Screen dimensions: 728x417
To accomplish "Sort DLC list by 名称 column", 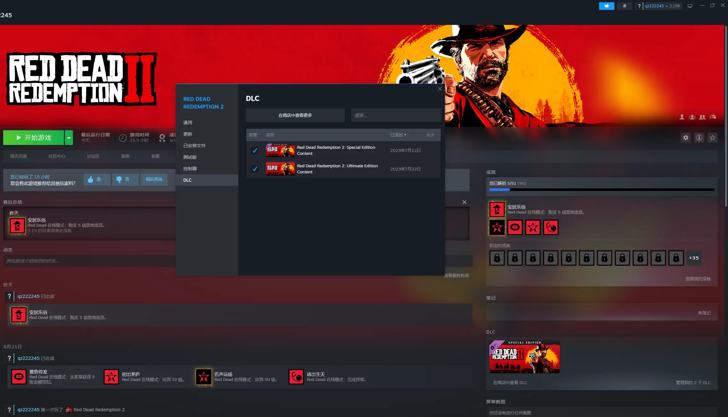I will coord(270,135).
